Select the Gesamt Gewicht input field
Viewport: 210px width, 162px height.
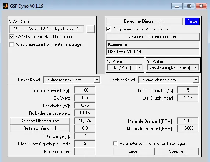[x=85, y=90]
